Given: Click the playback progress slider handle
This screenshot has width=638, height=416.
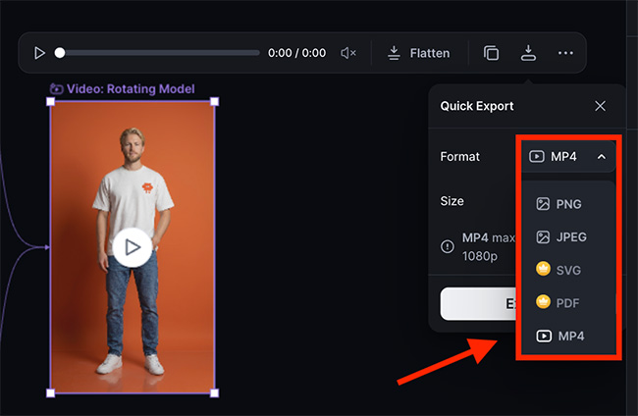Looking at the screenshot, I should coord(60,53).
